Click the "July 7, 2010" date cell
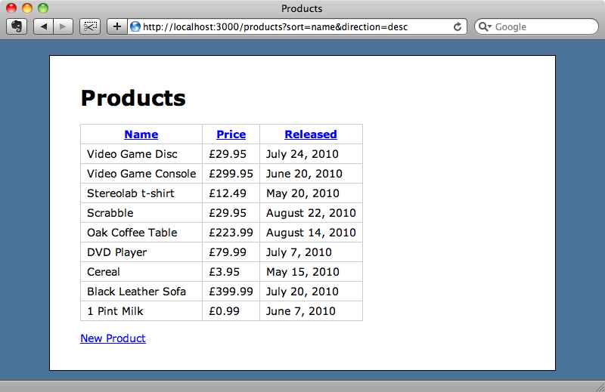This screenshot has width=605, height=392. pos(311,252)
